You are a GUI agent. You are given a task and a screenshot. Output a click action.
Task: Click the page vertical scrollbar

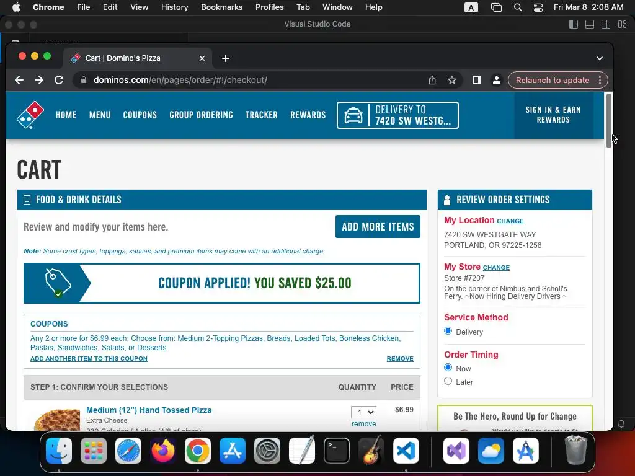[x=609, y=121]
